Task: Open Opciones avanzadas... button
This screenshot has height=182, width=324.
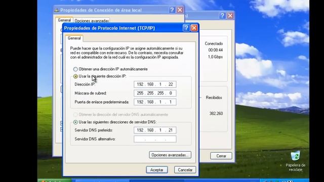Action: 170,155
